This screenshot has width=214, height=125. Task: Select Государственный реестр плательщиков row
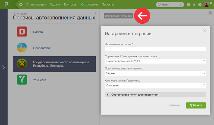[x=54, y=64]
